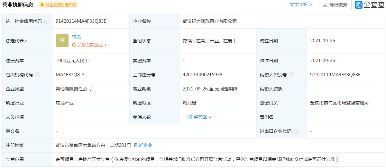Open 关联1家企业 link

point(92,45)
